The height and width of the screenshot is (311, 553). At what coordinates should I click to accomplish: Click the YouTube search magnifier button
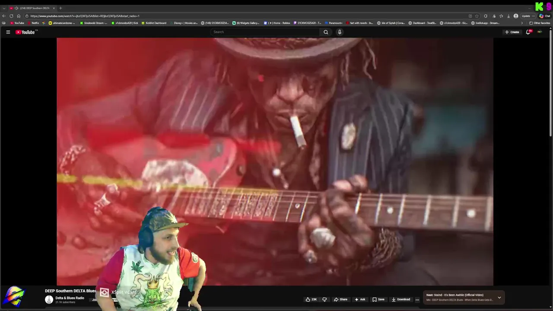tap(326, 32)
